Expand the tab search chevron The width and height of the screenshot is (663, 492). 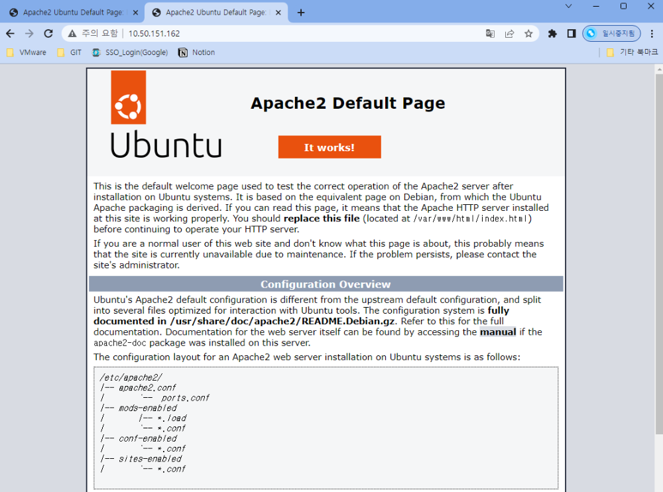point(569,6)
